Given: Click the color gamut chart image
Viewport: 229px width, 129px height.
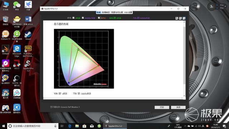Looking at the screenshot, I should coord(84,59).
